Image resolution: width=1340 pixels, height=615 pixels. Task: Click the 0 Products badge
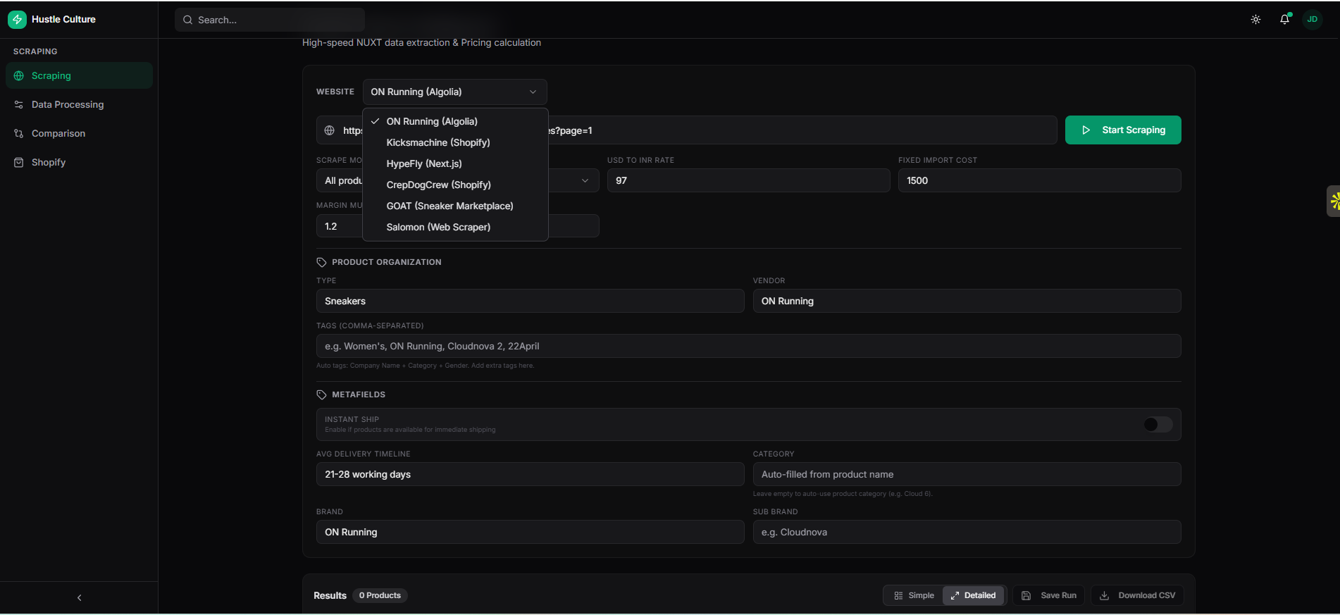[380, 595]
